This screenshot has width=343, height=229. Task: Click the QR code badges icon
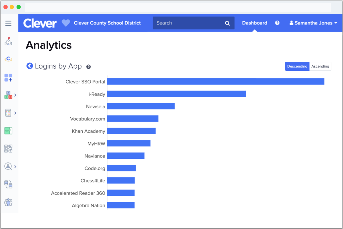click(x=8, y=148)
